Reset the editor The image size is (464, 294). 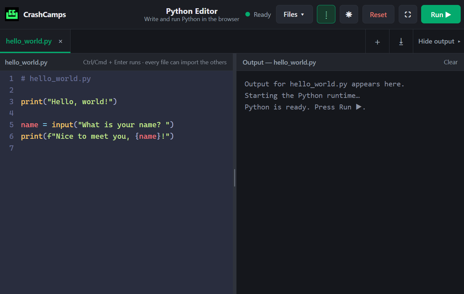coord(378,14)
